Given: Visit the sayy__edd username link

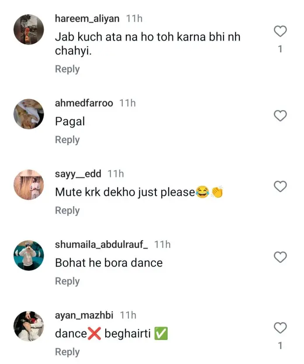Looking at the screenshot, I should pyautogui.click(x=78, y=174).
